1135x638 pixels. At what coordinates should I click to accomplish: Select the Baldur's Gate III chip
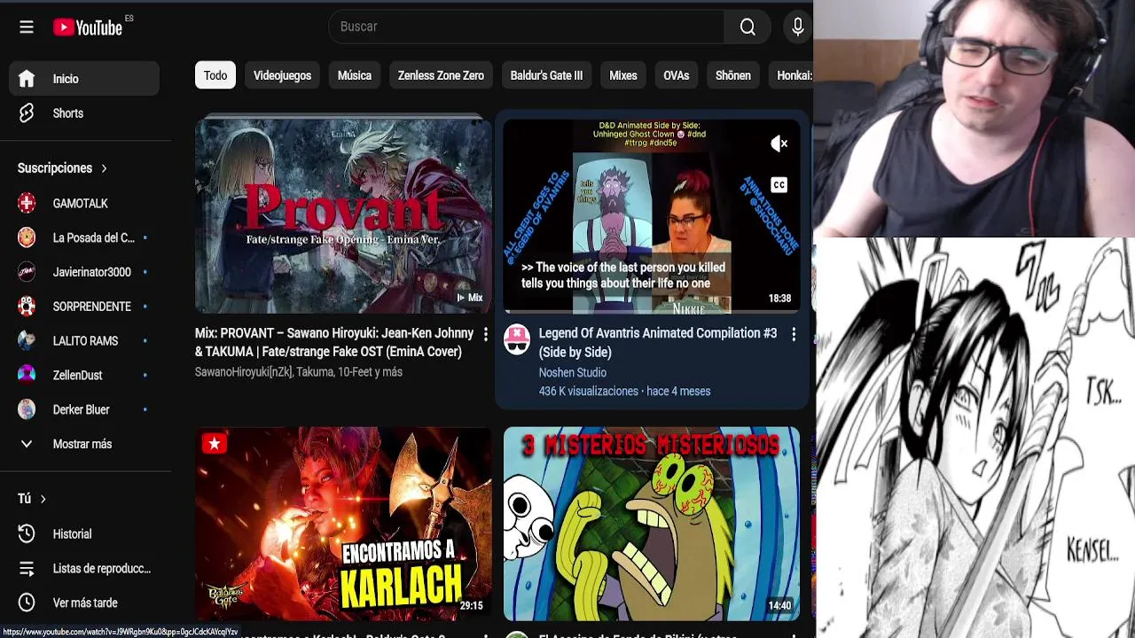click(x=546, y=75)
